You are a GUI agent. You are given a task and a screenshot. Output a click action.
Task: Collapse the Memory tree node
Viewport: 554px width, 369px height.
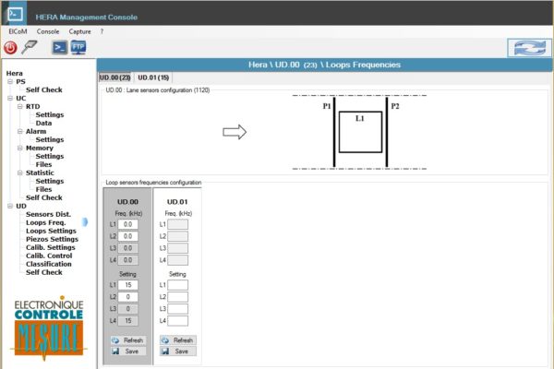click(x=20, y=148)
